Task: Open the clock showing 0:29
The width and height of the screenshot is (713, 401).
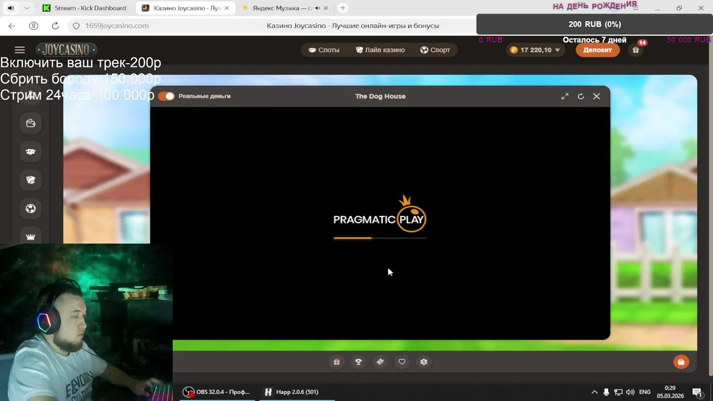Action: 670,392
